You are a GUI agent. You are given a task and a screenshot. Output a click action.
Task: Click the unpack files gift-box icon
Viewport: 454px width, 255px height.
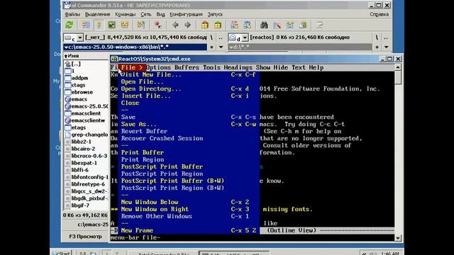coord(218,25)
